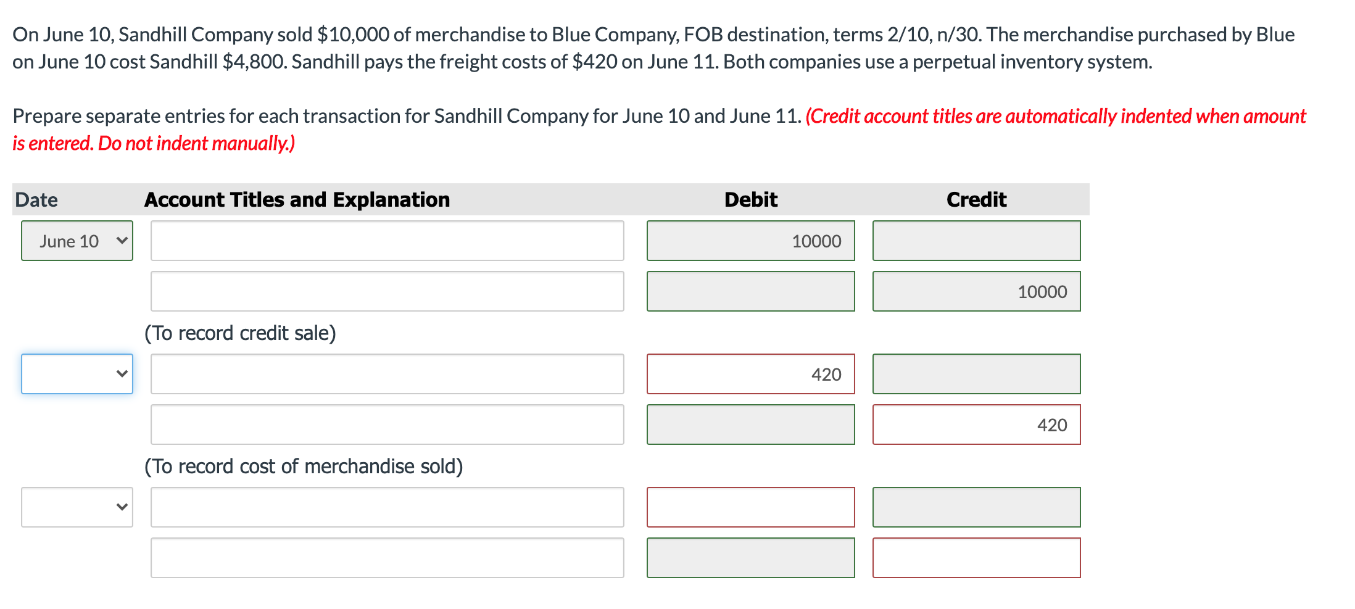Click the red-outlined debit box in the final row
Viewport: 1355px width, 609px height.
[x=750, y=507]
